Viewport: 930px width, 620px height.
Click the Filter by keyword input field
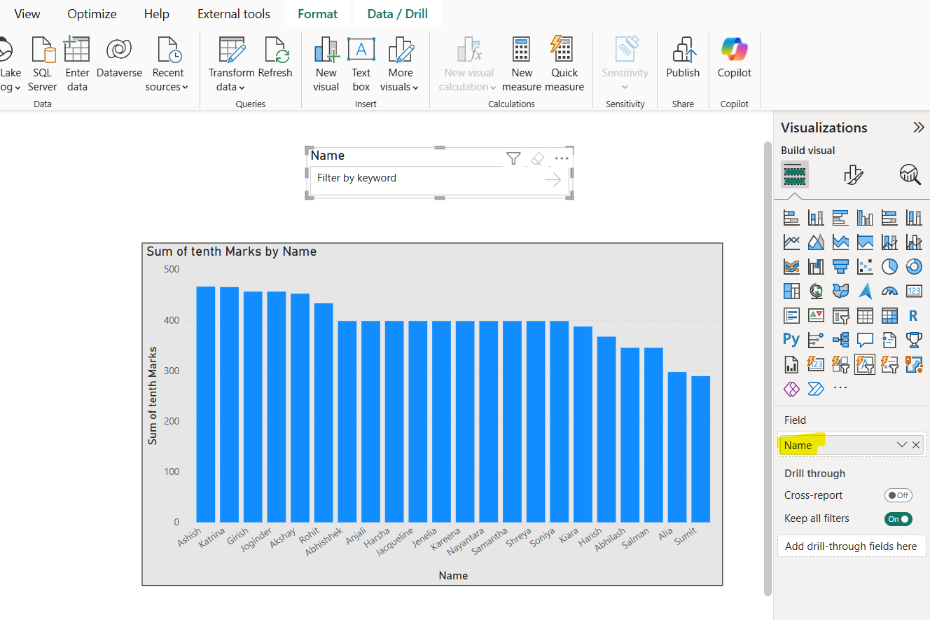[378, 177]
